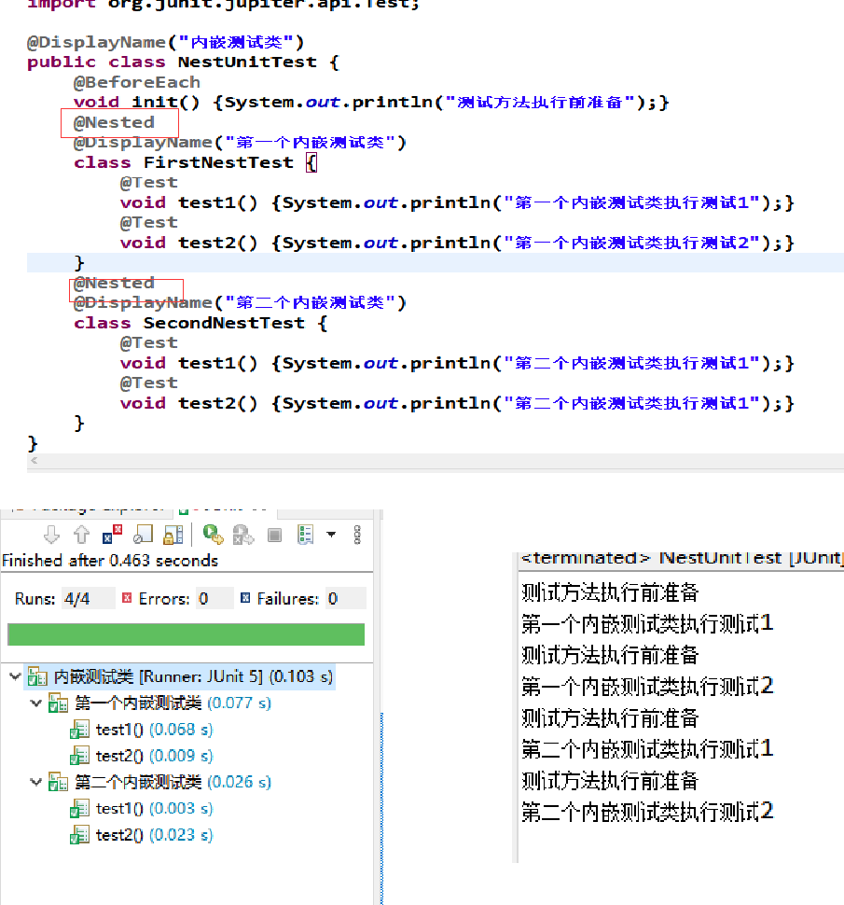
Task: Click Rerun Failed Tests First icon
Action: [243, 535]
